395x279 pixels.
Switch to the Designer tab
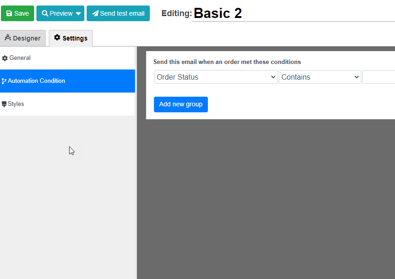point(23,38)
